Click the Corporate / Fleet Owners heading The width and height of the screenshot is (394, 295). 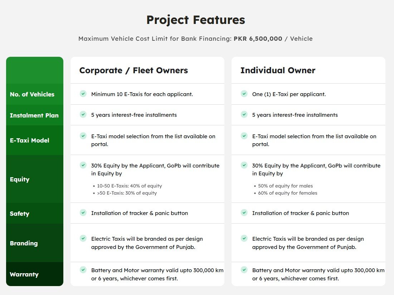tap(133, 70)
